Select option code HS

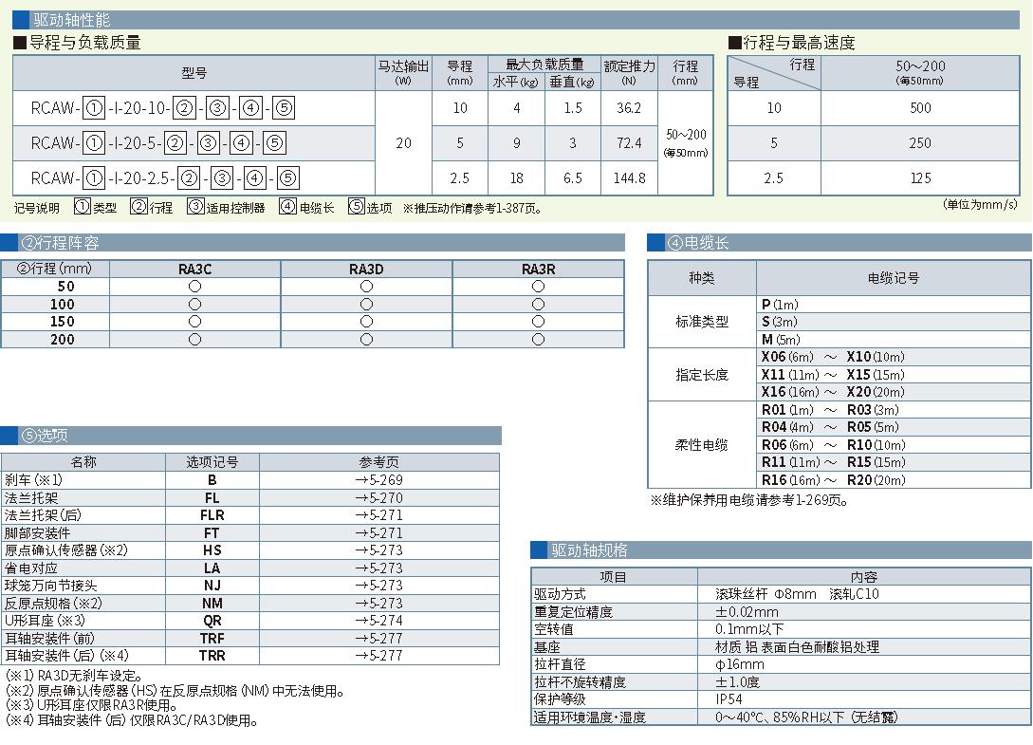(x=212, y=549)
